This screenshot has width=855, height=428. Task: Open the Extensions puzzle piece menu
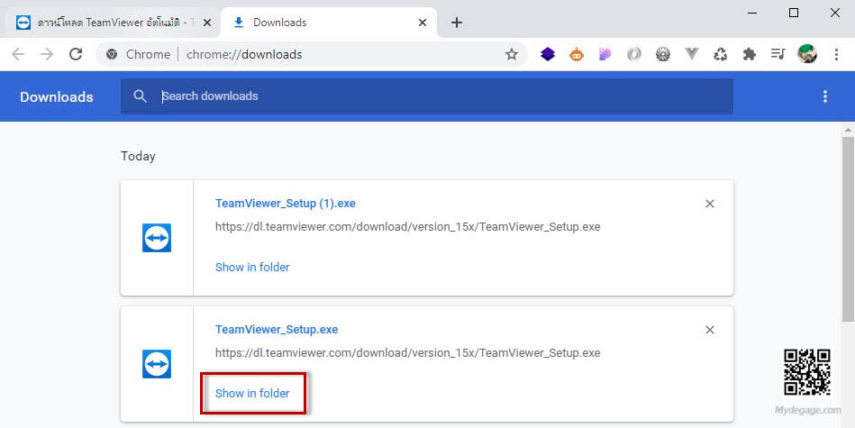click(x=750, y=54)
